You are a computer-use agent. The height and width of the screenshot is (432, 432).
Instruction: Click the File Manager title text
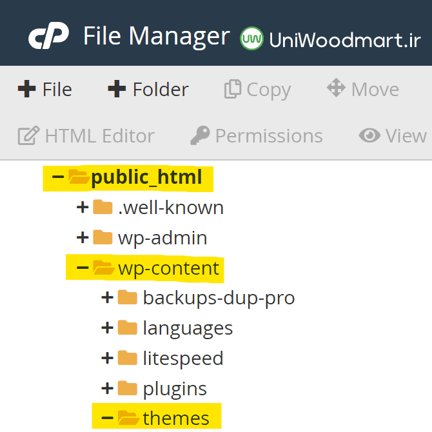click(157, 36)
